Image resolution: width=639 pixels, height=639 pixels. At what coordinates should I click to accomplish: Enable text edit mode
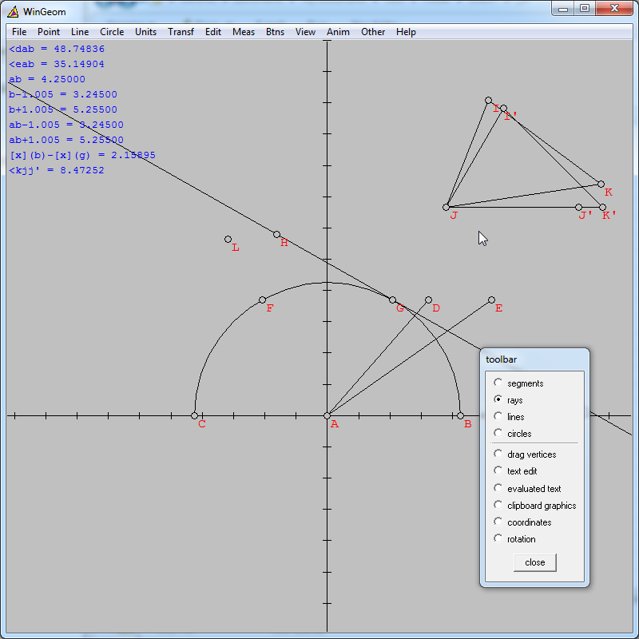pyautogui.click(x=498, y=470)
